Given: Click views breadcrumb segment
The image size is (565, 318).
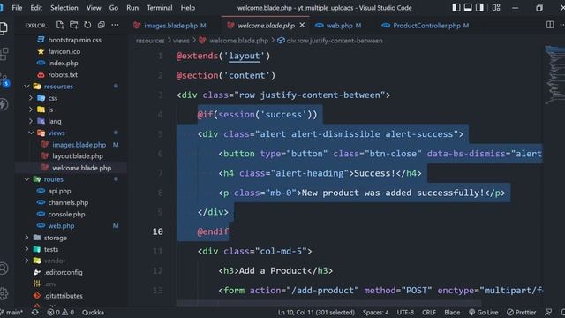Looking at the screenshot, I should coord(181,41).
